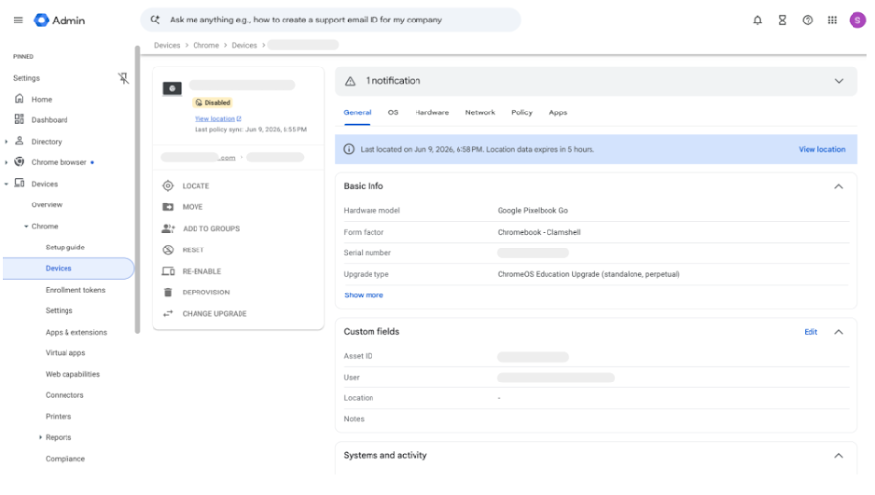Image resolution: width=875 pixels, height=495 pixels.
Task: Click the search input field
Action: [x=330, y=21]
